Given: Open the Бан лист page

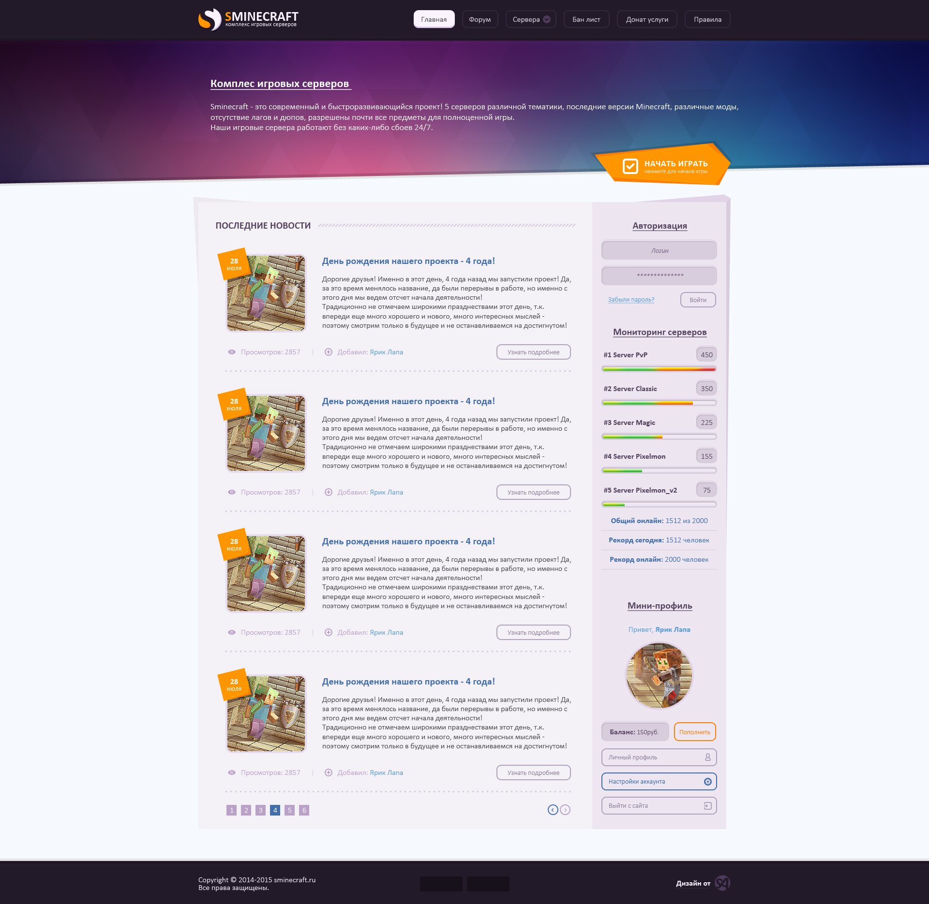Looking at the screenshot, I should 586,19.
